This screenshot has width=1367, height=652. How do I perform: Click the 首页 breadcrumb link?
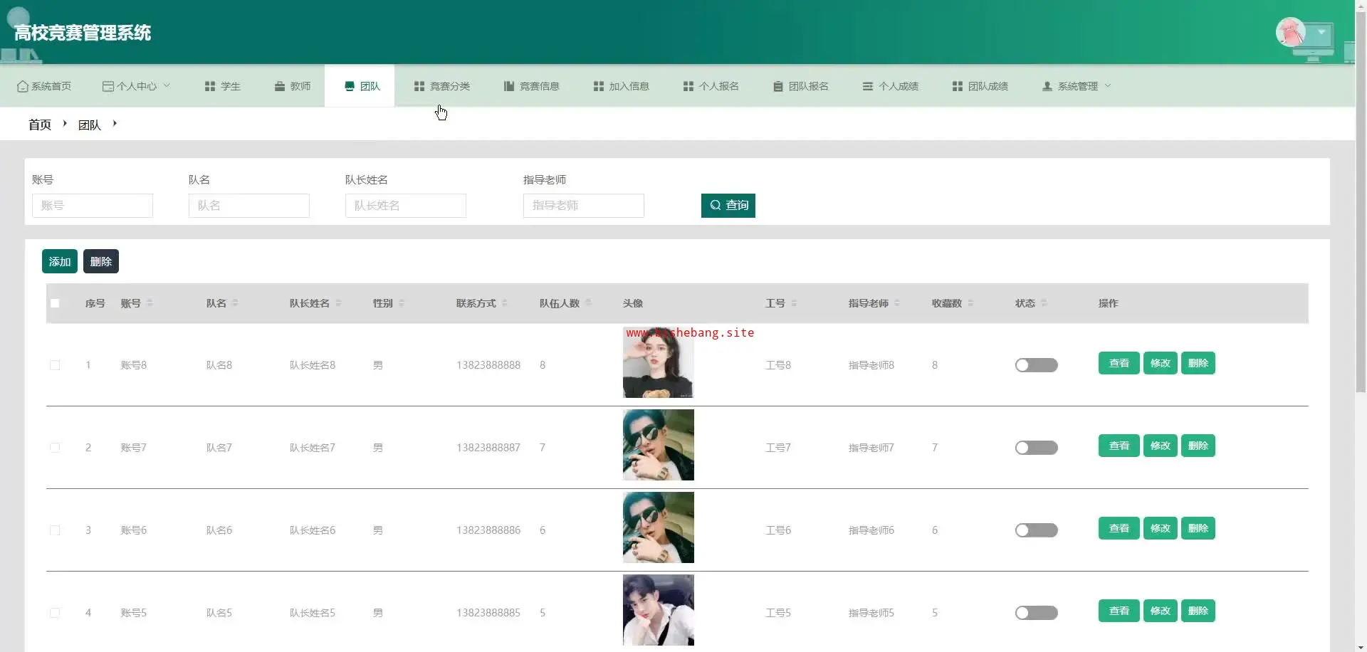pyautogui.click(x=40, y=125)
